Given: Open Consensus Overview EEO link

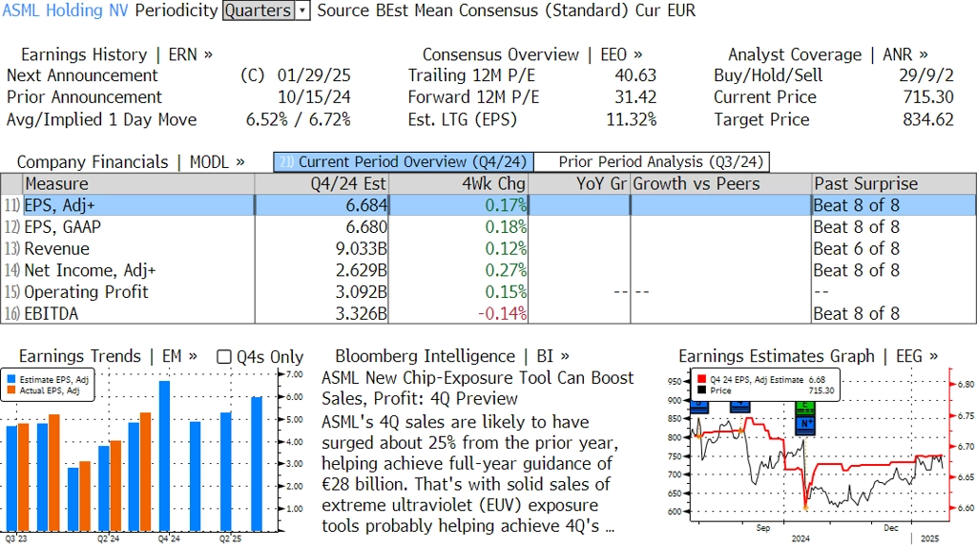Looking at the screenshot, I should pos(532,54).
